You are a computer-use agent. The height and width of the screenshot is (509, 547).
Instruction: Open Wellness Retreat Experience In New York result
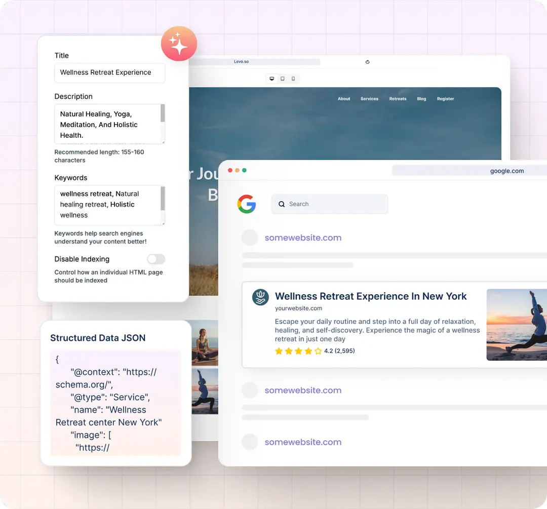pyautogui.click(x=370, y=296)
